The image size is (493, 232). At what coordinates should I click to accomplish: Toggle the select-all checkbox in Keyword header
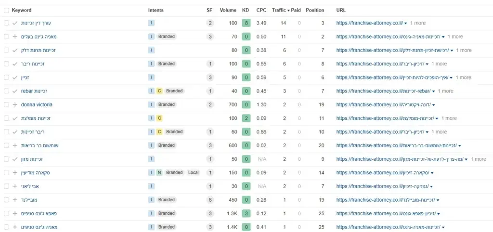[x=6, y=11]
